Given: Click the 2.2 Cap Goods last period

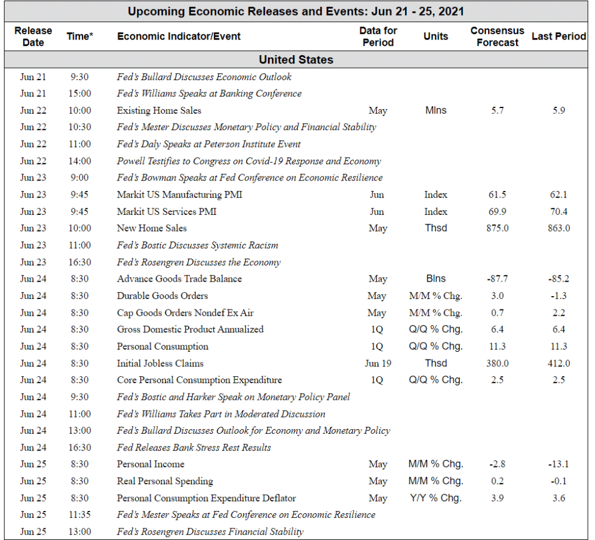Looking at the screenshot, I should [558, 313].
